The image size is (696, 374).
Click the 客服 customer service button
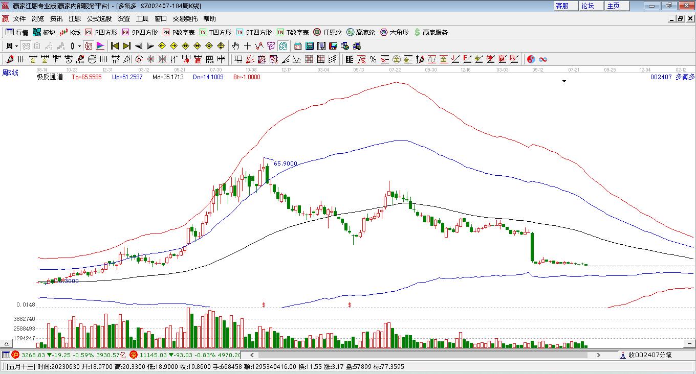coord(565,6)
